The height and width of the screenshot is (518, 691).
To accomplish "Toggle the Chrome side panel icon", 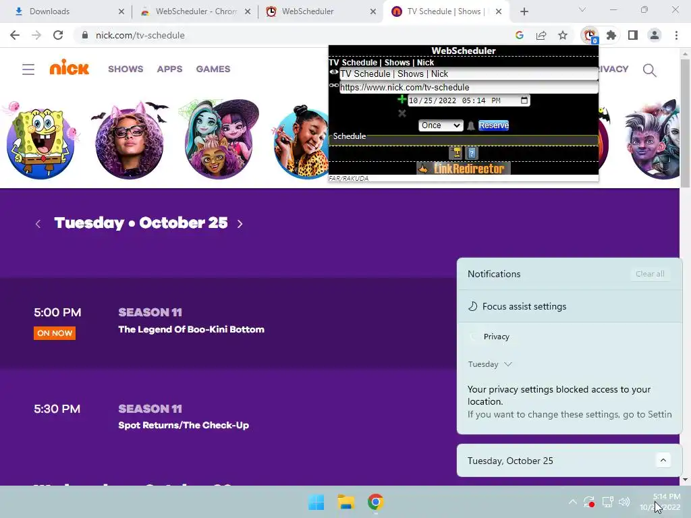I will pyautogui.click(x=633, y=35).
